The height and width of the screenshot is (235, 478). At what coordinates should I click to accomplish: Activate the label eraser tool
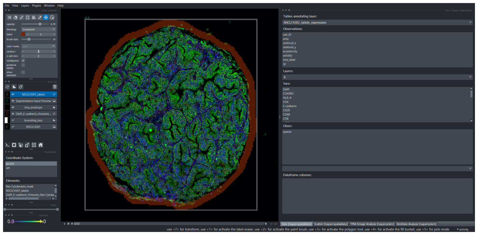(x=16, y=17)
